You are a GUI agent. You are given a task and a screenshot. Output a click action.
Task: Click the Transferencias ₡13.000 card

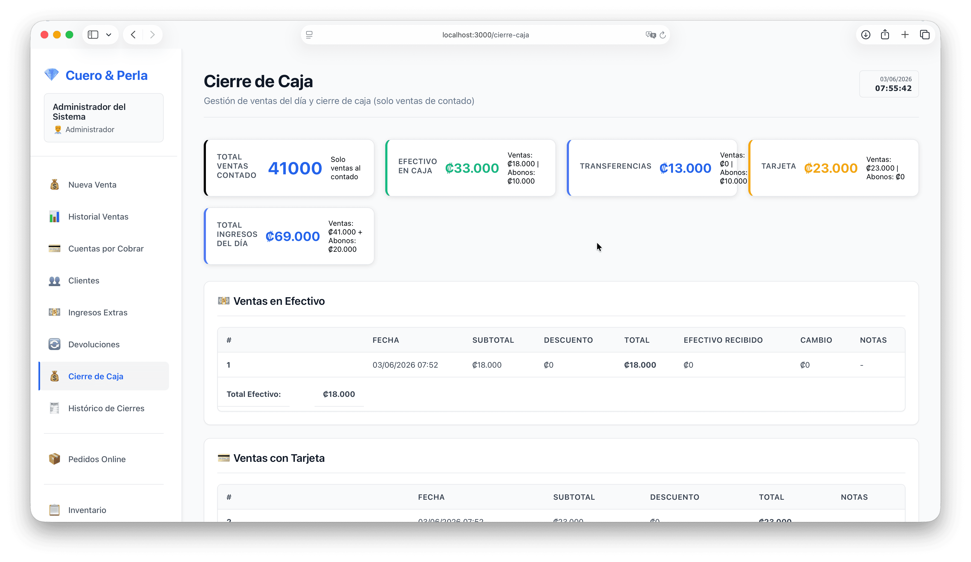(652, 168)
